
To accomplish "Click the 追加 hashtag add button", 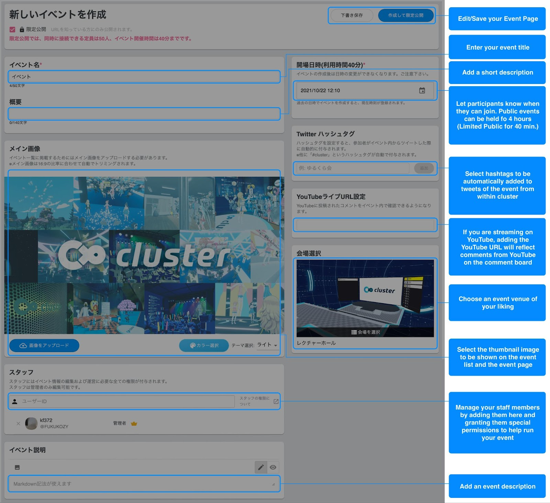I will [x=424, y=168].
